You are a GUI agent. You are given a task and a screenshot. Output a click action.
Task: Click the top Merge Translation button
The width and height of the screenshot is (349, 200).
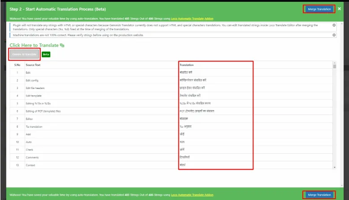(319, 9)
